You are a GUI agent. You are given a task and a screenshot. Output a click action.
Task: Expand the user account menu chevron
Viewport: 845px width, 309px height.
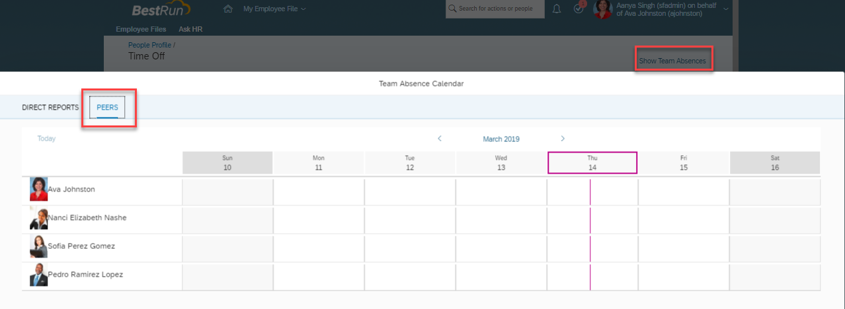click(x=726, y=9)
